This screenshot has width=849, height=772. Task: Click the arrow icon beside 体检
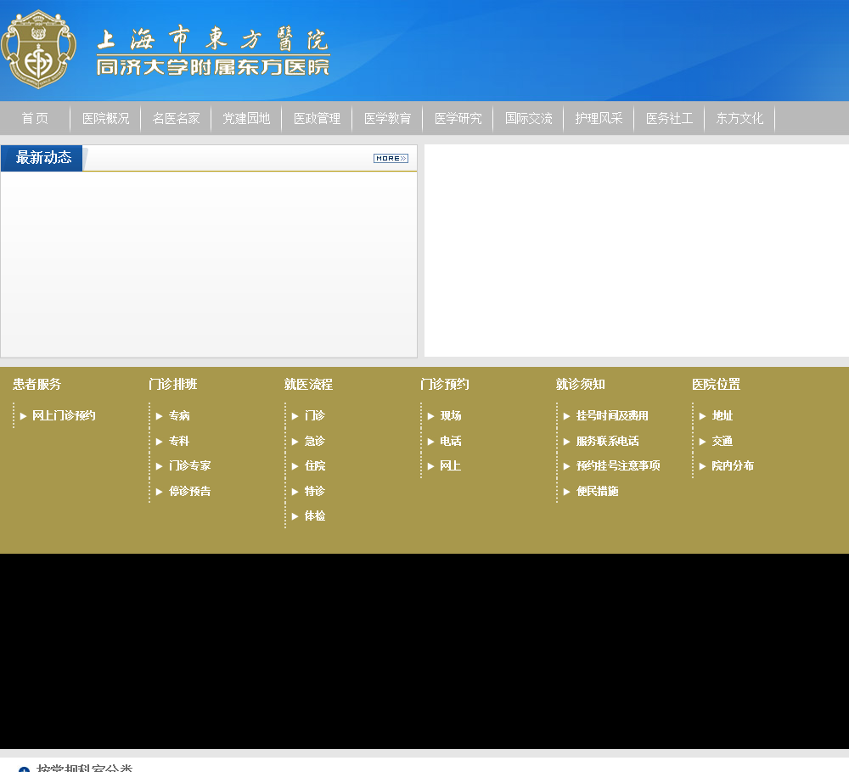(x=295, y=517)
